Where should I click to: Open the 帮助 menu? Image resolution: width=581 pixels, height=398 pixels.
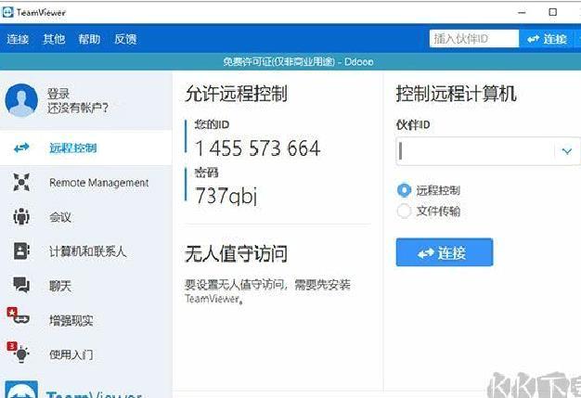click(89, 39)
